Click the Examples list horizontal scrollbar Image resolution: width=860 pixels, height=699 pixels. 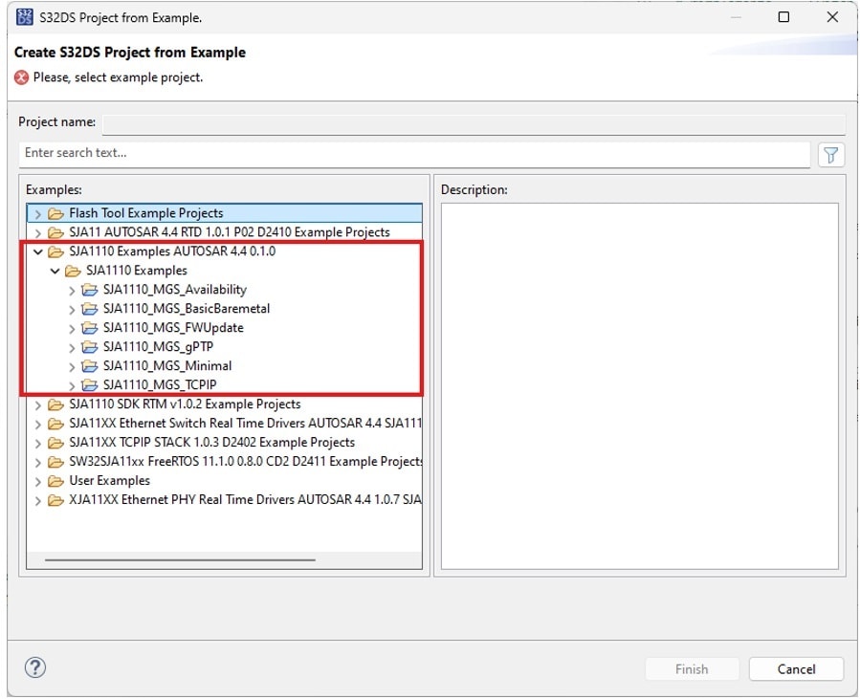tap(180, 560)
